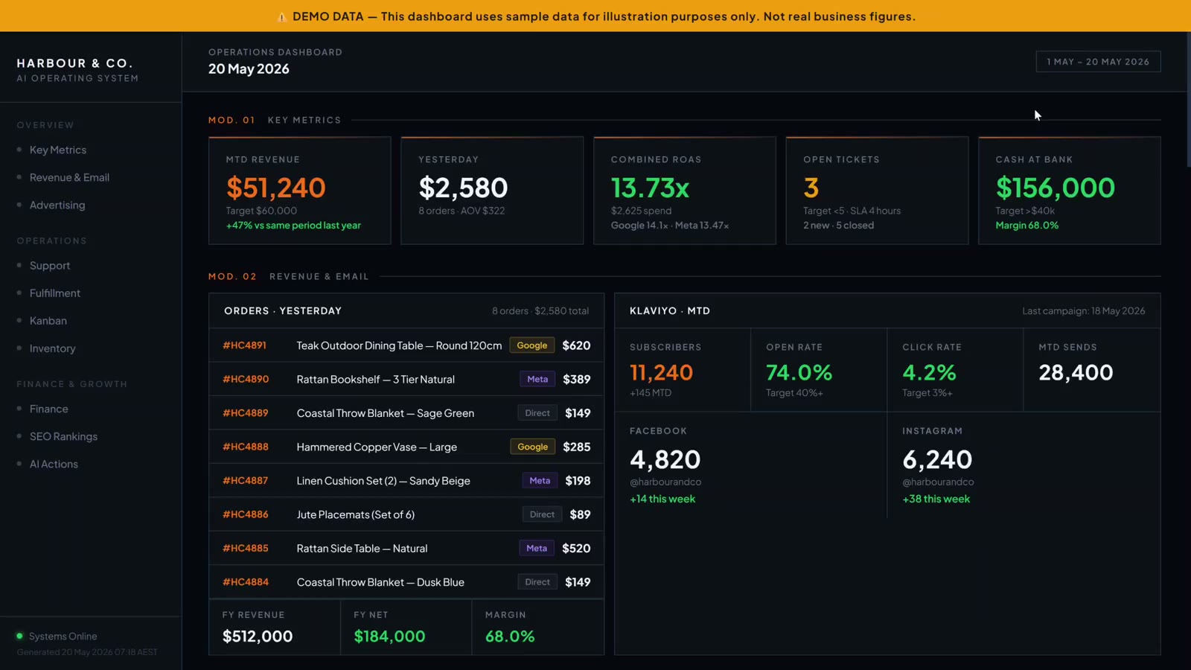
Task: Click the Open Rate 74.0% value
Action: [x=799, y=372]
